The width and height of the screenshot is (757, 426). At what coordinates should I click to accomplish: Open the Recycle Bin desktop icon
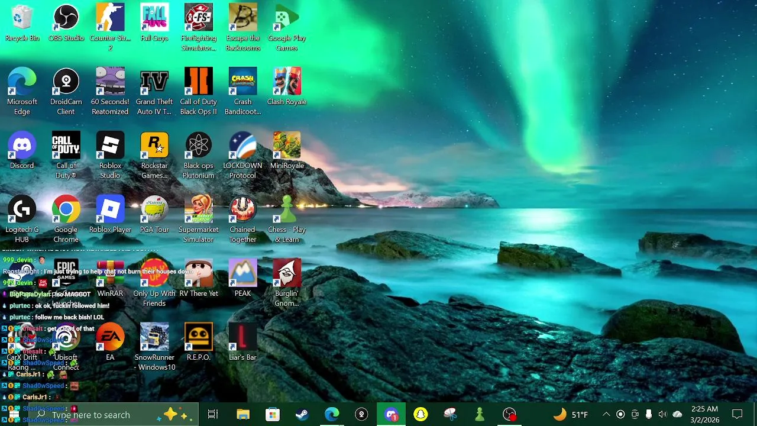pos(22,24)
